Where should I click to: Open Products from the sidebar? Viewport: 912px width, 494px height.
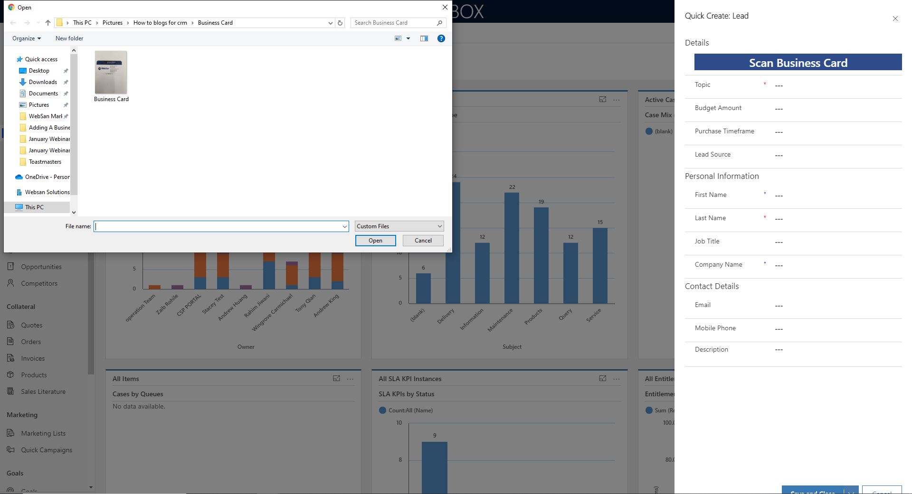coord(33,375)
